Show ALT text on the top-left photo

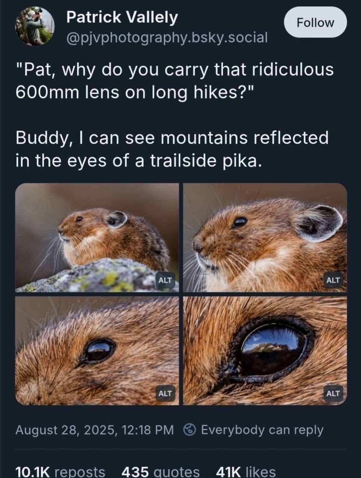pos(165,280)
